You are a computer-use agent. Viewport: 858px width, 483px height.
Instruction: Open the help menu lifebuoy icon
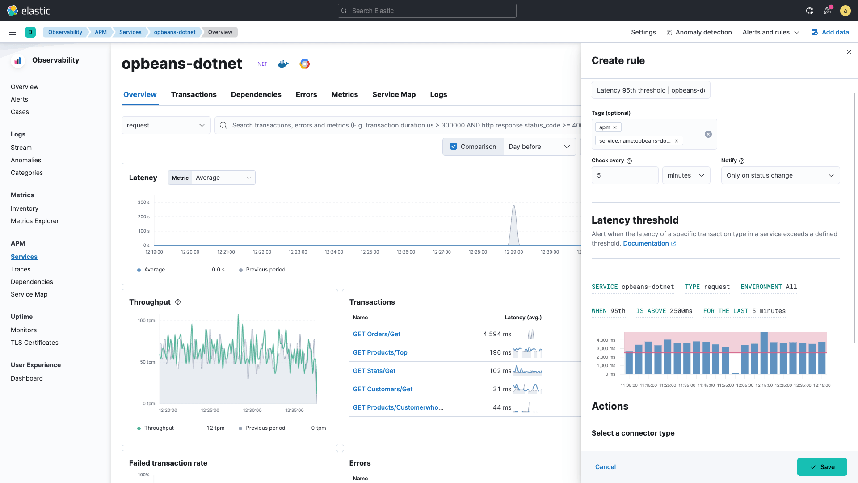pos(810,11)
